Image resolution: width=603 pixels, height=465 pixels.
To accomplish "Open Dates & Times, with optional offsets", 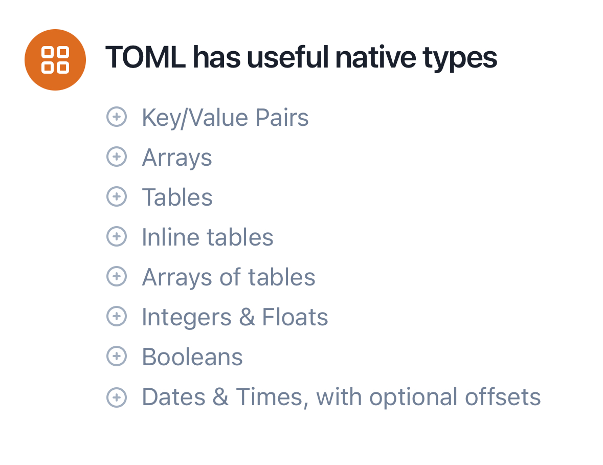I will click(x=342, y=397).
